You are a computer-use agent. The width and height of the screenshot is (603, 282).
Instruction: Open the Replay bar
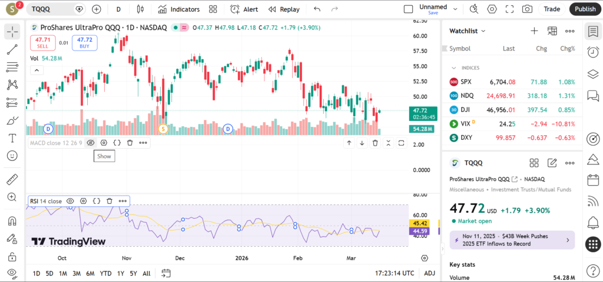(x=283, y=9)
